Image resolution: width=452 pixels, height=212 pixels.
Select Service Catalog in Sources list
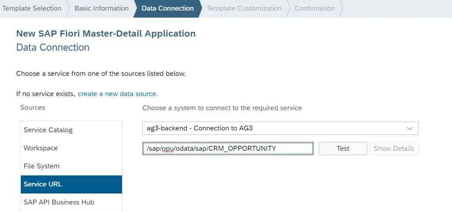(x=48, y=130)
